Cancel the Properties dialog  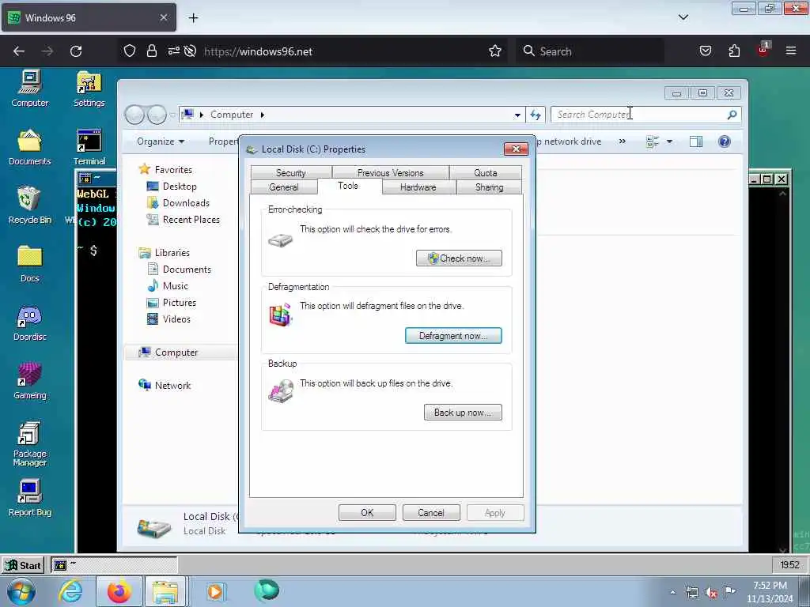[x=431, y=512]
